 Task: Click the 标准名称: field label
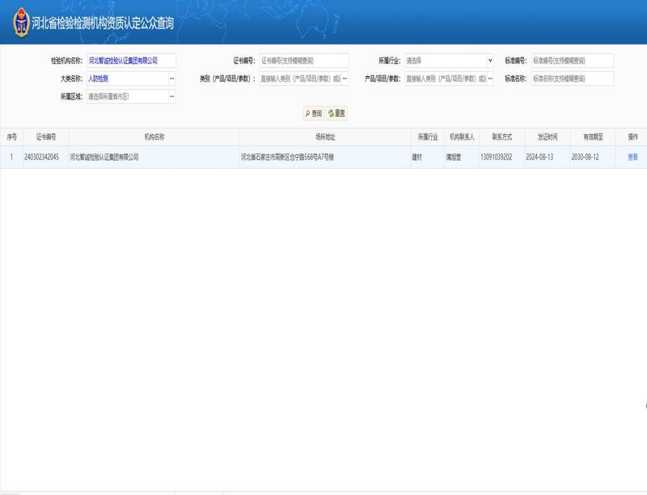pos(516,78)
